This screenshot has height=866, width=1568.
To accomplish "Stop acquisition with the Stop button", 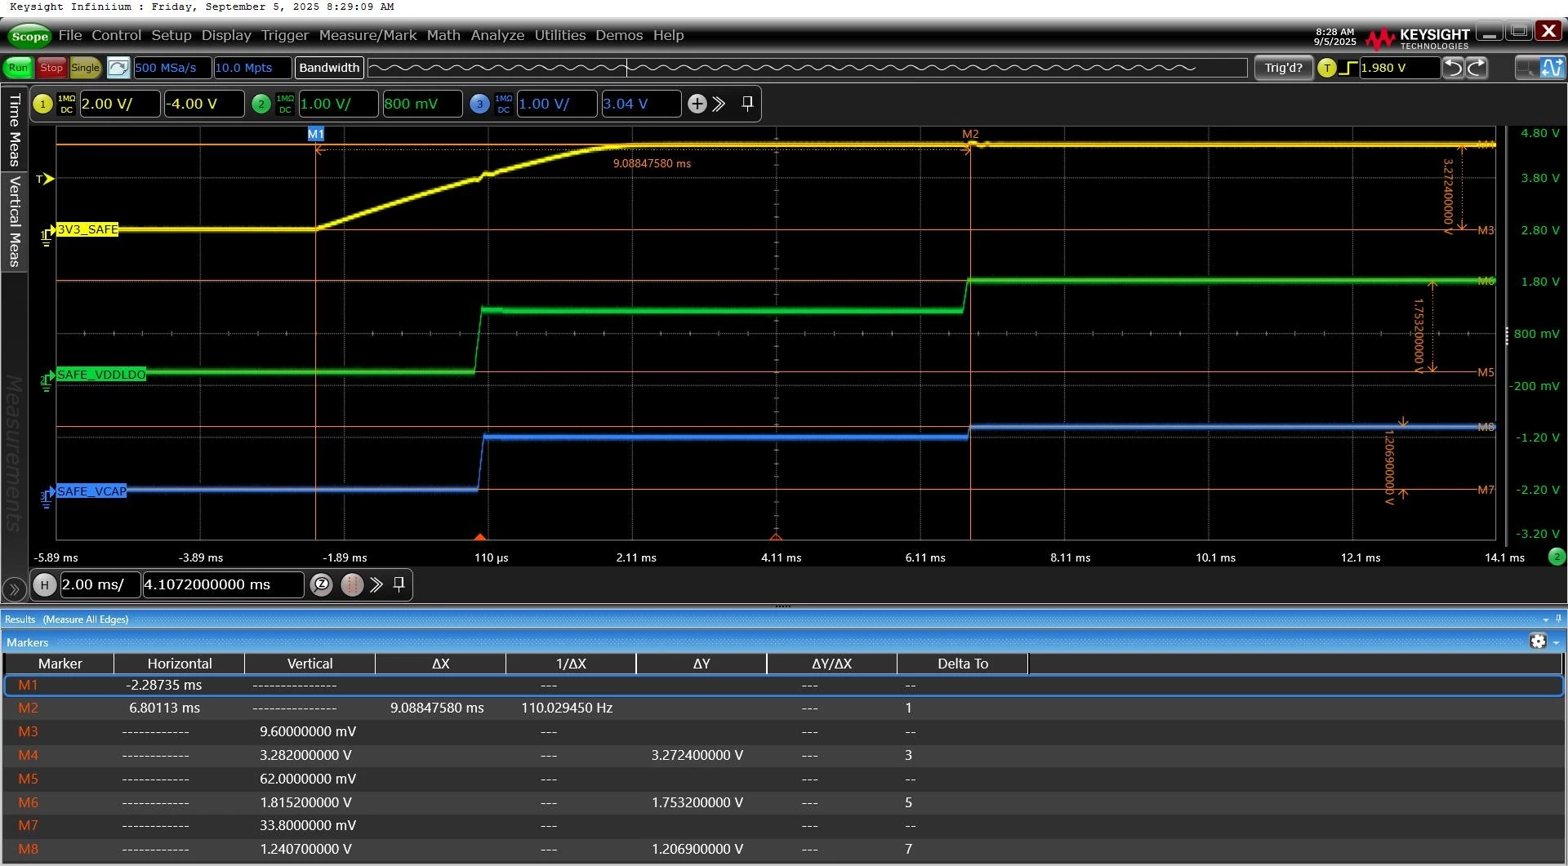I will pyautogui.click(x=51, y=68).
